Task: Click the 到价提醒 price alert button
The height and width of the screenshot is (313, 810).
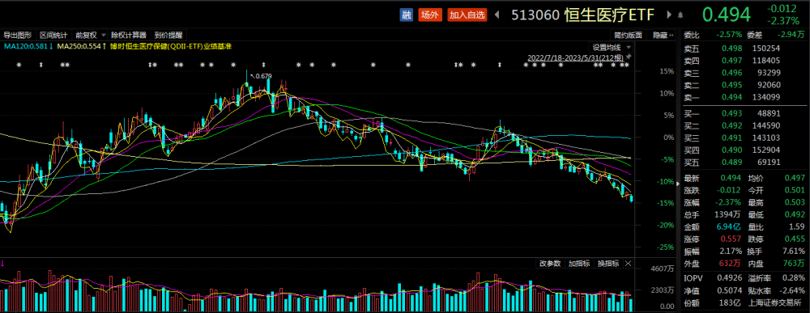Action: pos(168,35)
